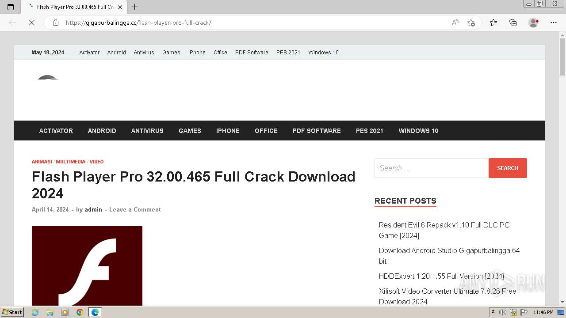Click the Flash Player logo image
The image size is (566, 318).
pos(87,266)
